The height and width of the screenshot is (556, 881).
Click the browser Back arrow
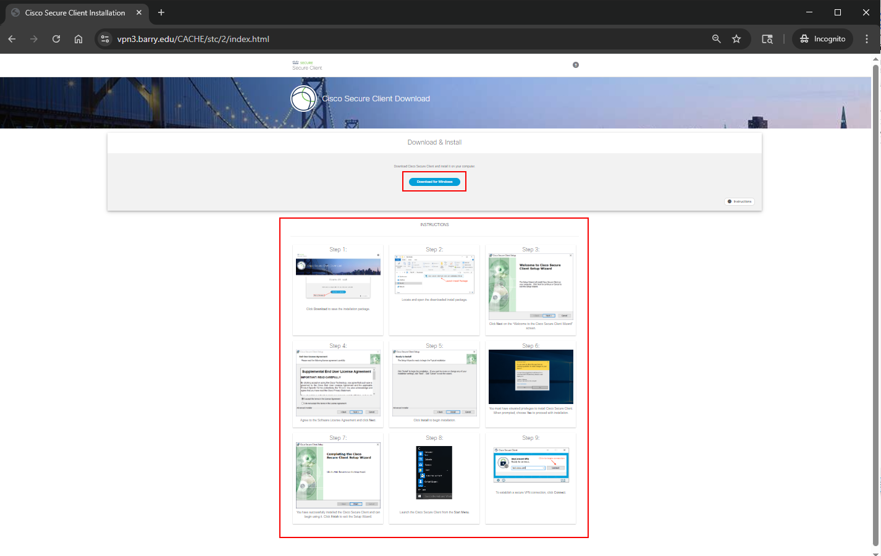click(12, 39)
